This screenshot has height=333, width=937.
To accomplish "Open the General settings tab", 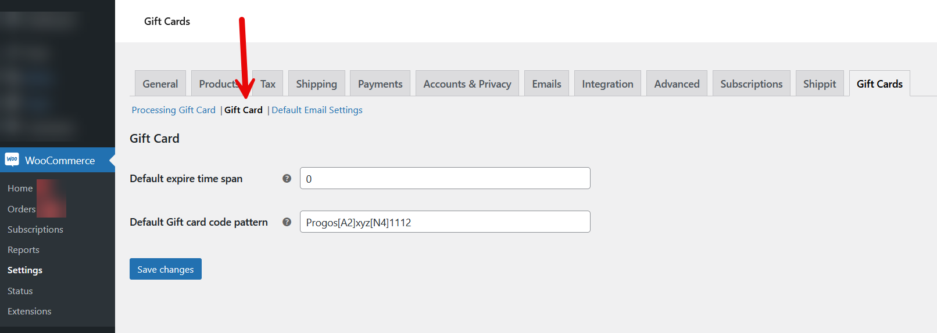I will (160, 84).
